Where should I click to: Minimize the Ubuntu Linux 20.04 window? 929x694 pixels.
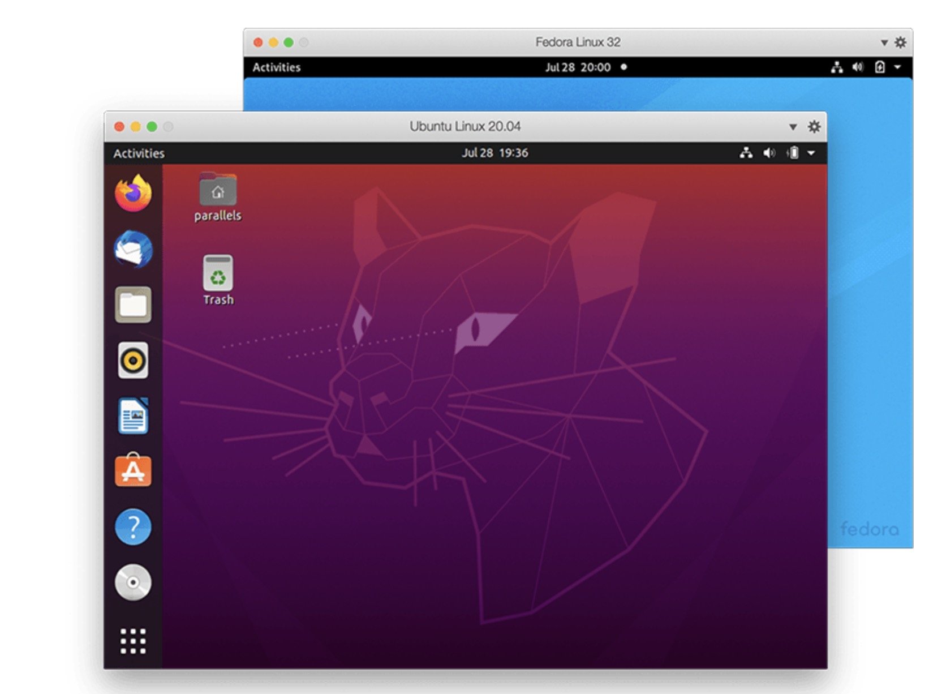(136, 126)
